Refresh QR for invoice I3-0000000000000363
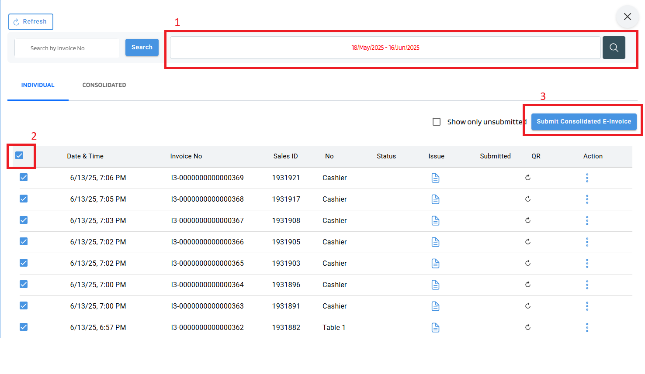 point(528,305)
